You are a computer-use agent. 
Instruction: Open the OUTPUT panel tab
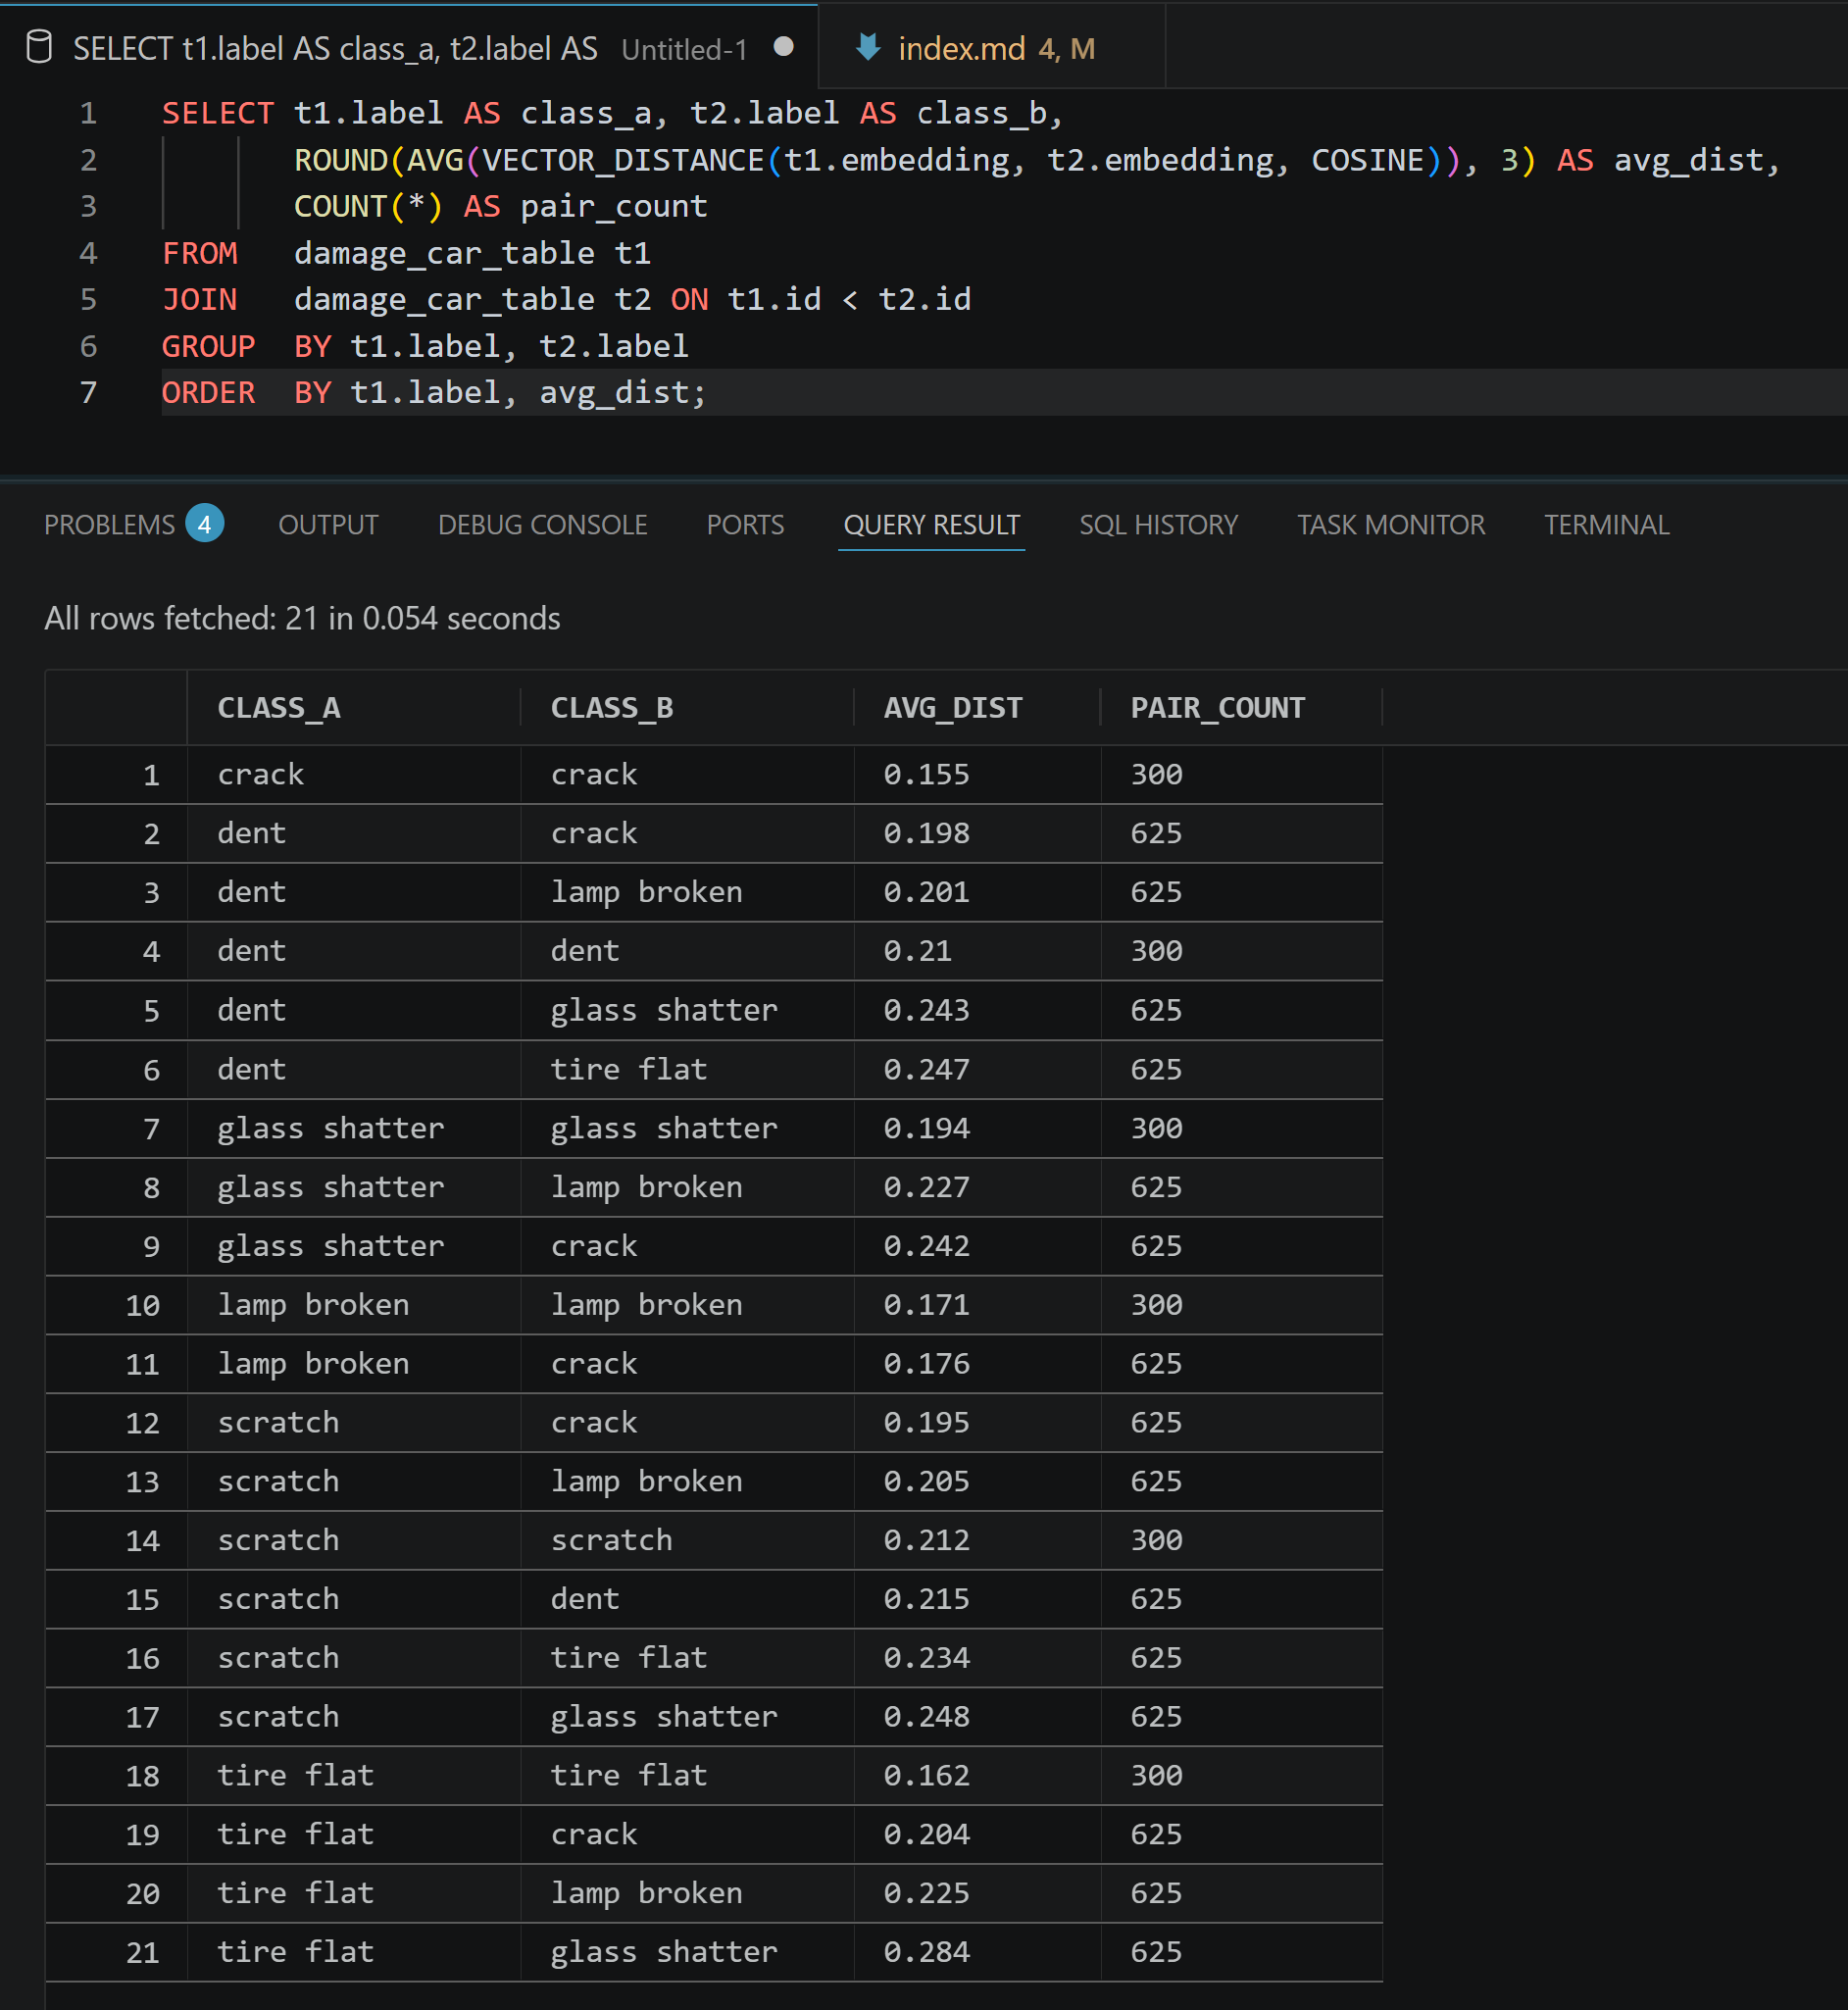coord(328,525)
